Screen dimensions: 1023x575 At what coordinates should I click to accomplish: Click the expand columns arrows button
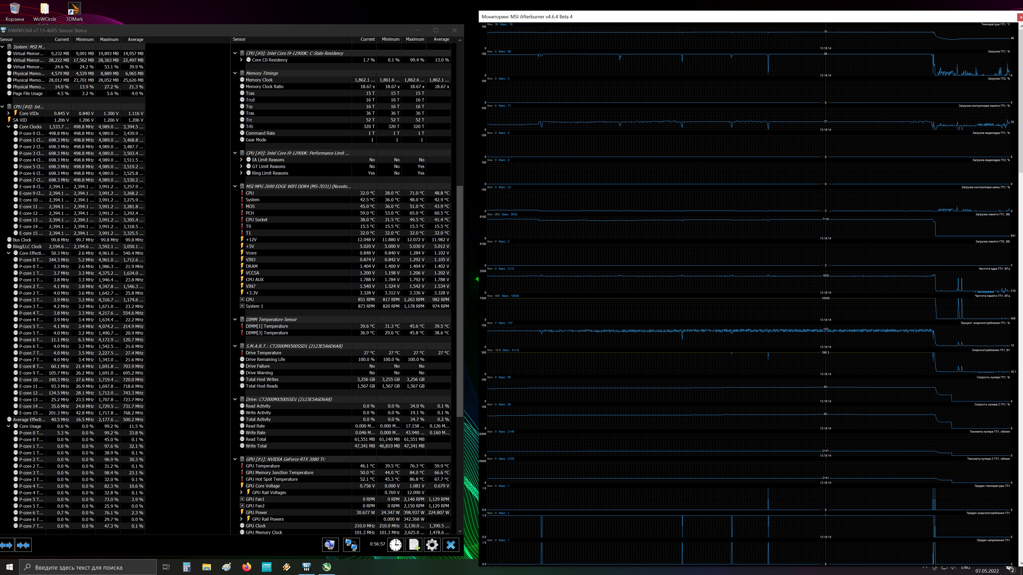pyautogui.click(x=7, y=545)
